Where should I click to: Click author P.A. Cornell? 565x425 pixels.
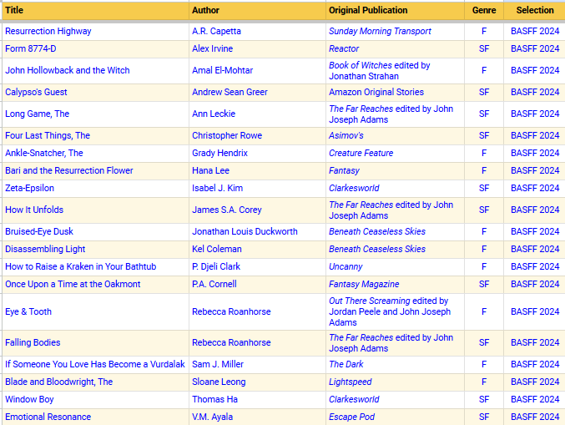tap(214, 284)
